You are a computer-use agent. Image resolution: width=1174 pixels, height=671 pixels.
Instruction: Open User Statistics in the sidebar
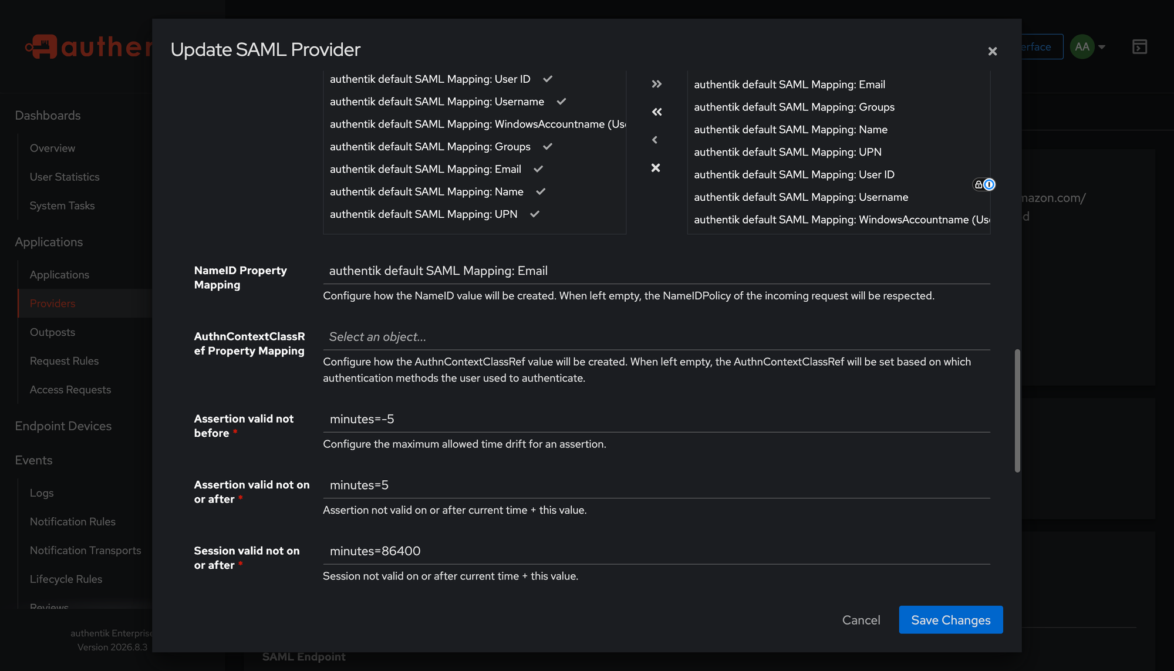coord(65,177)
